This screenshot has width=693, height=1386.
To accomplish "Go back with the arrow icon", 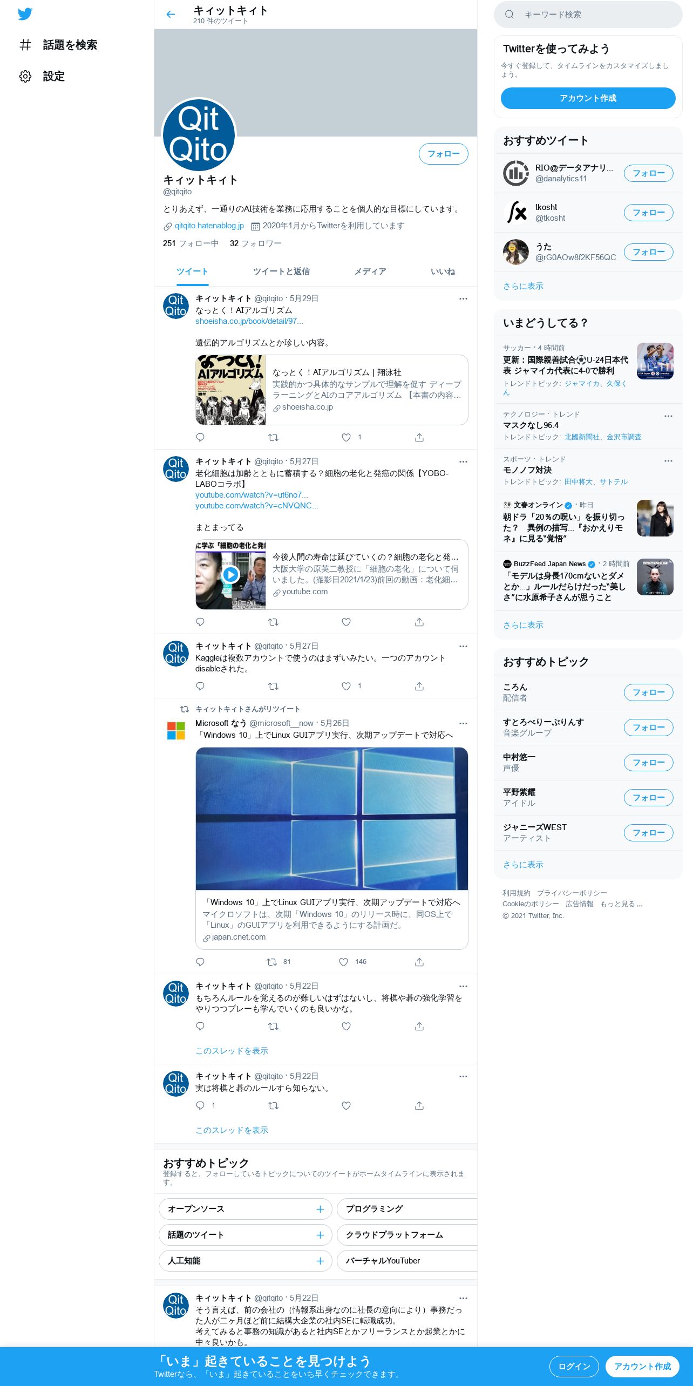I will point(171,15).
